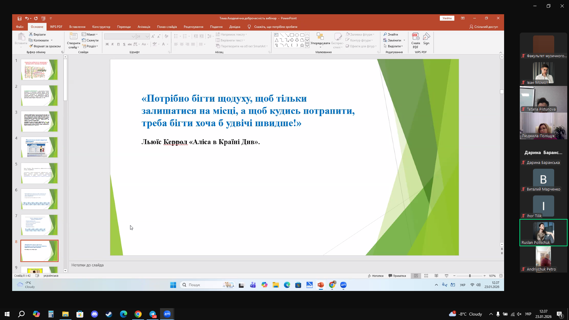Click Спільний доступ share button
Image resolution: width=569 pixels, height=320 pixels.
(484, 27)
